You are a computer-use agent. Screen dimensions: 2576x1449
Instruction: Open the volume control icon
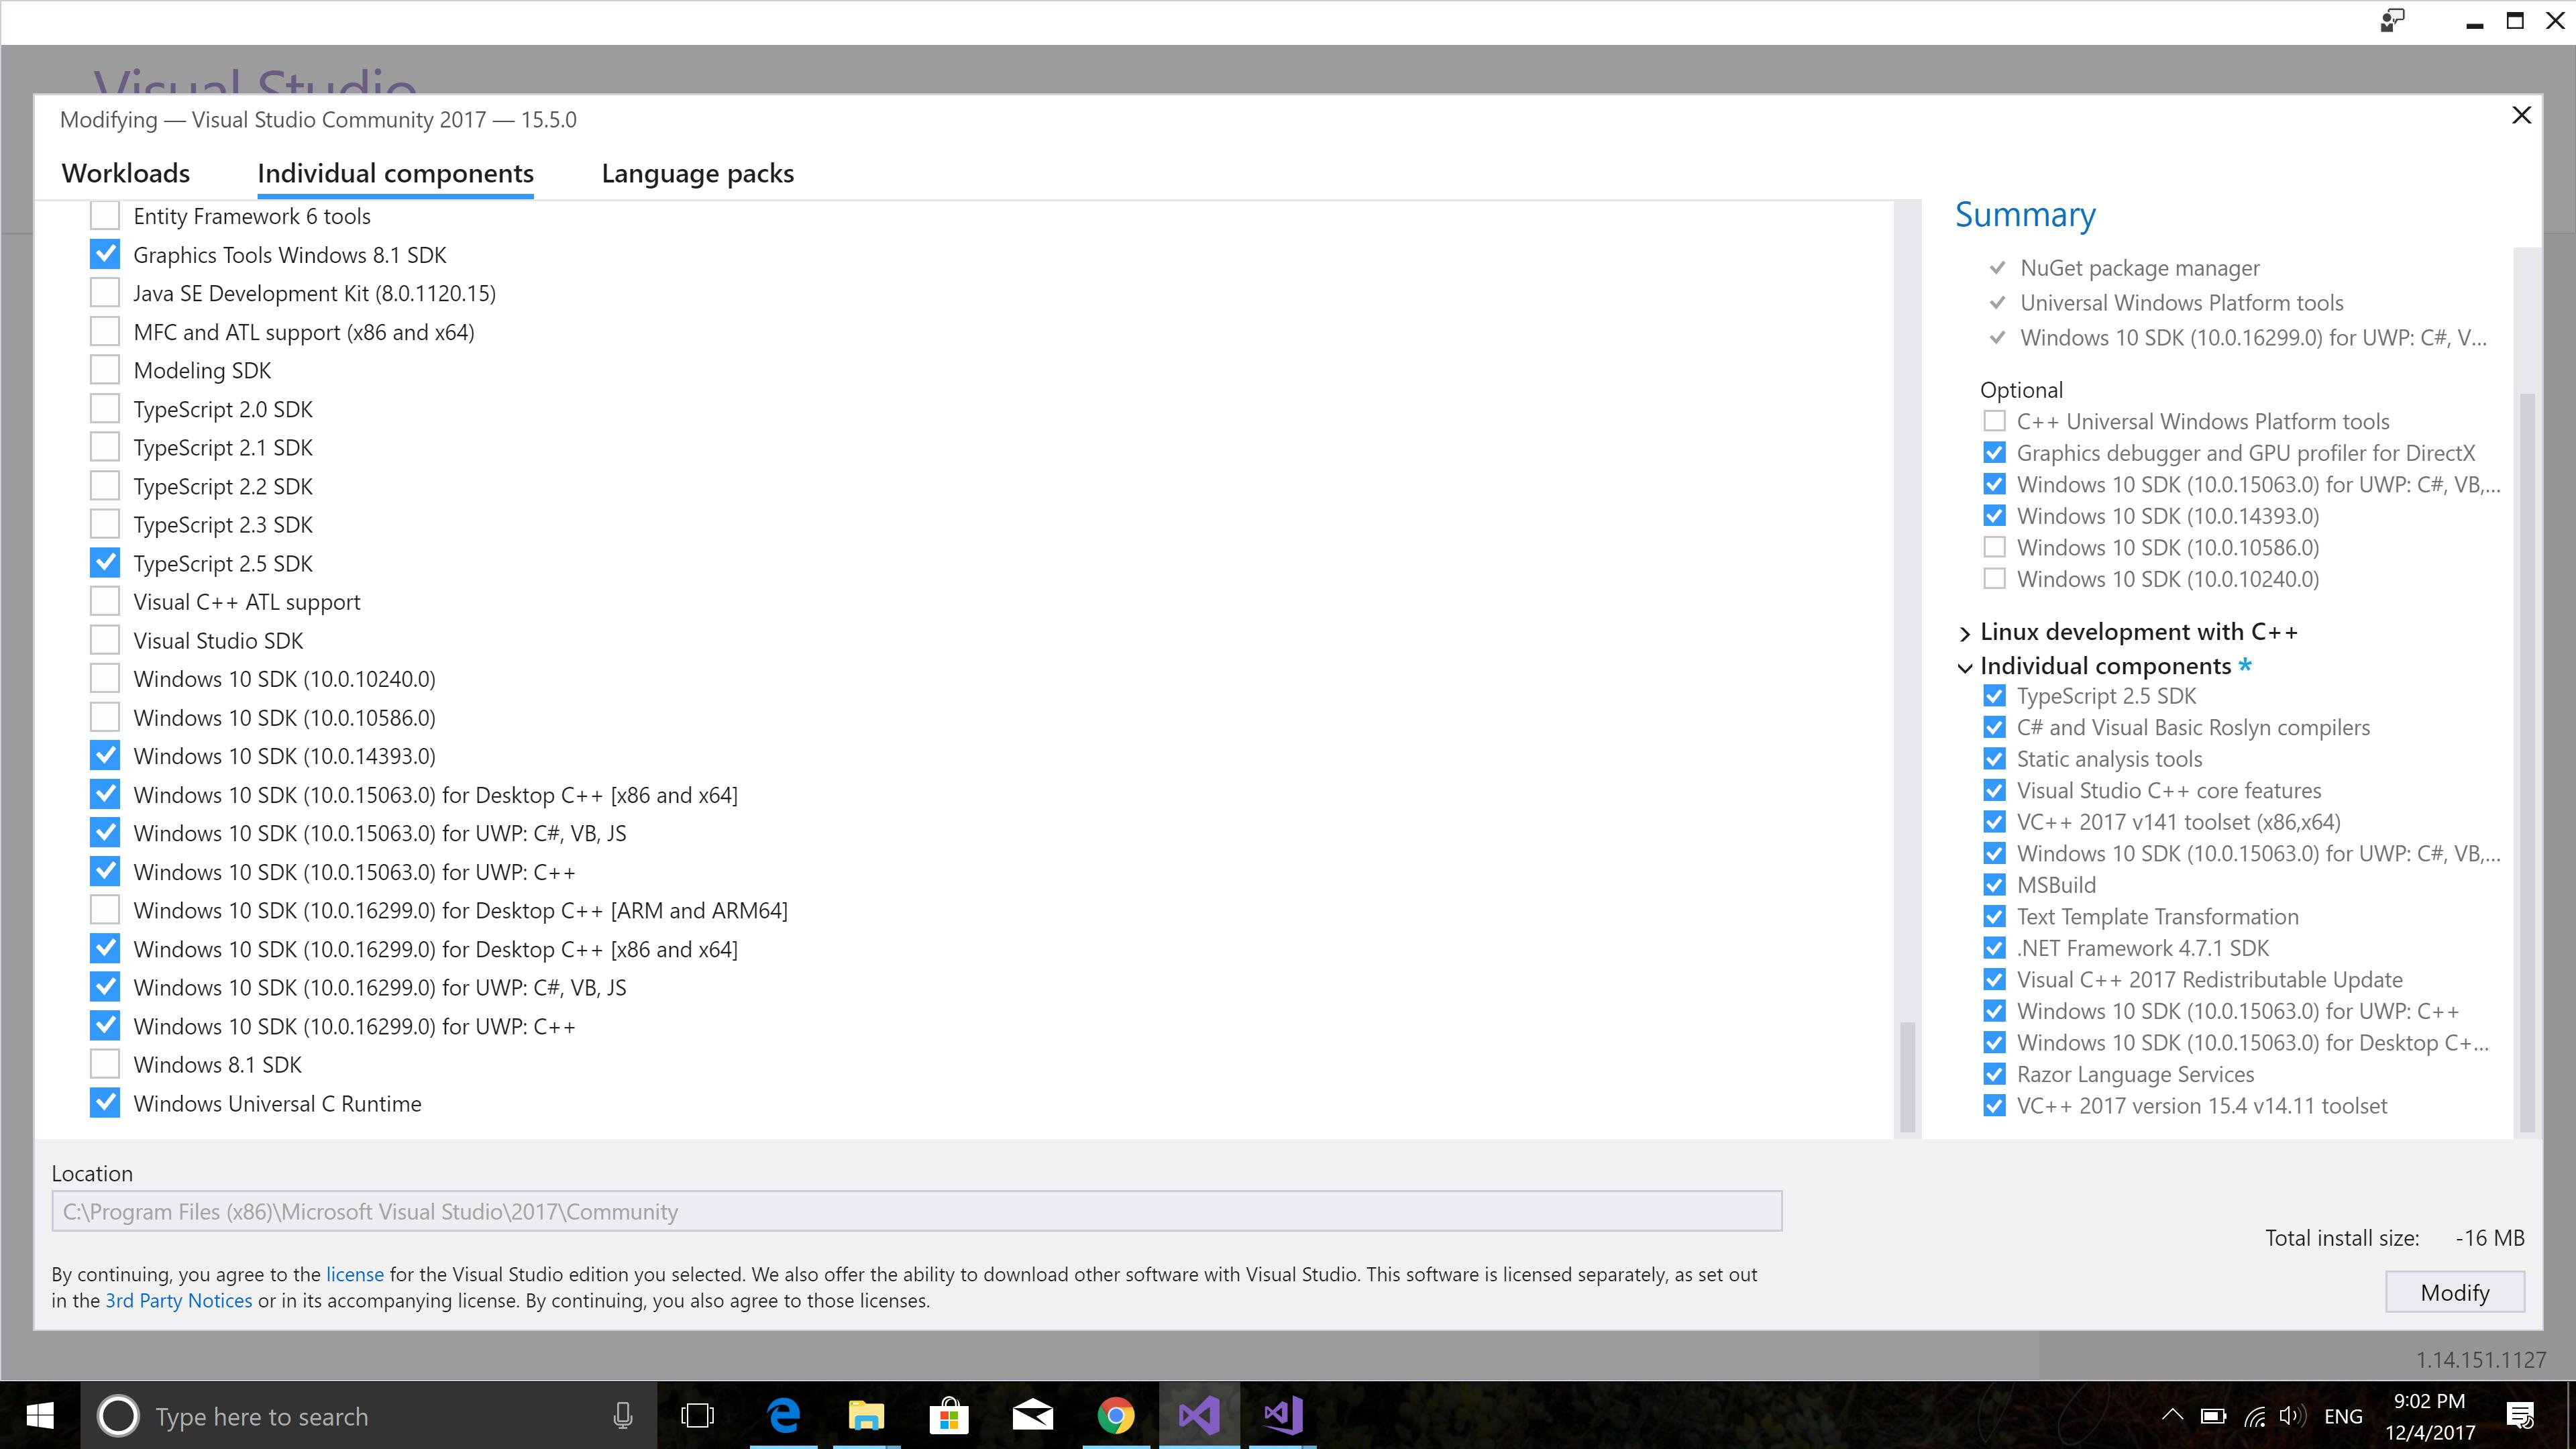point(2292,1416)
